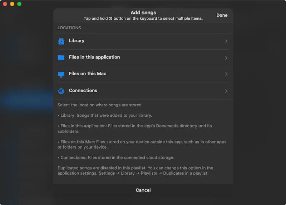Click the monitor icon for Mac files
Screen dimensions: 286x205
click(61, 74)
